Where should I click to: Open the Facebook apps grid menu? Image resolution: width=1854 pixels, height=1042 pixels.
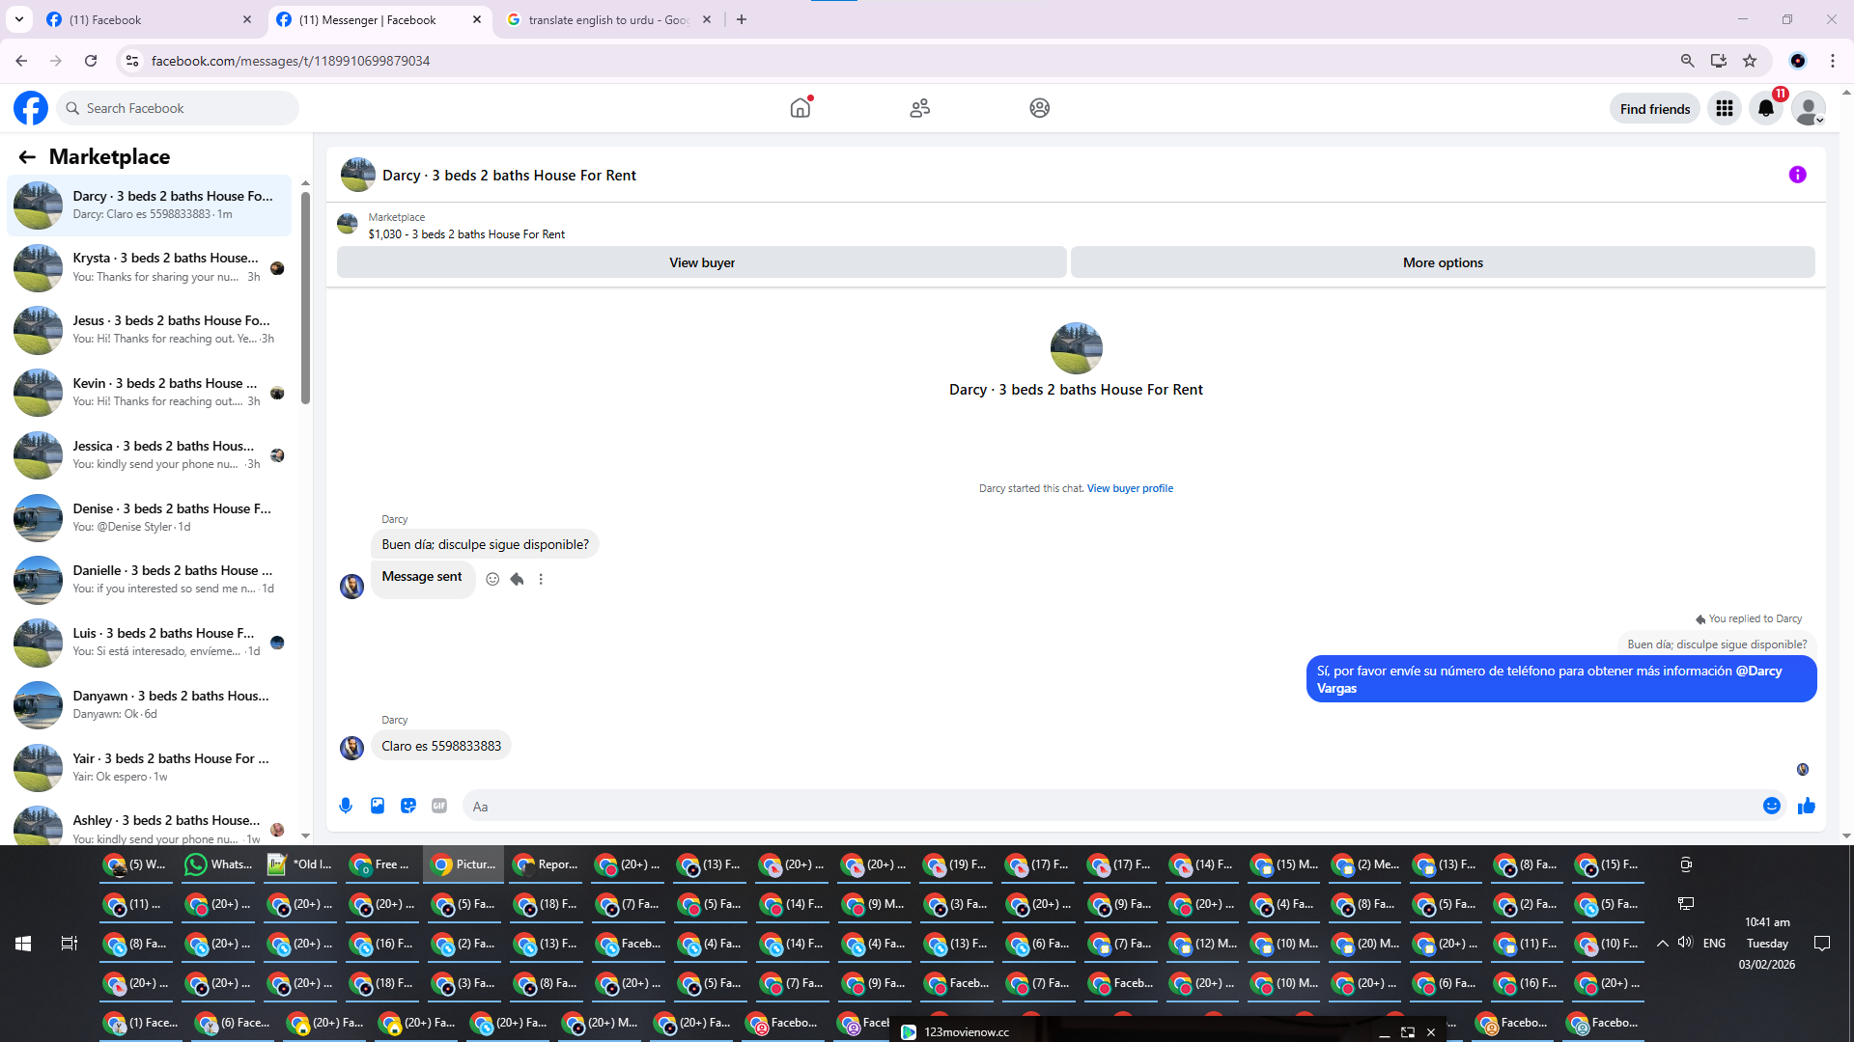click(x=1724, y=108)
